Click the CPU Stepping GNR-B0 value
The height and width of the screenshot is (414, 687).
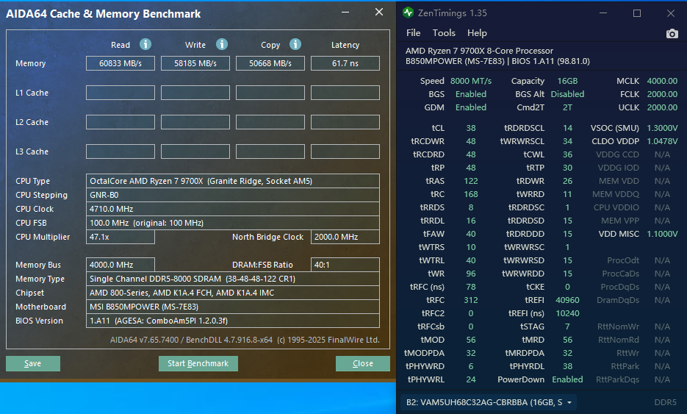pyautogui.click(x=233, y=195)
